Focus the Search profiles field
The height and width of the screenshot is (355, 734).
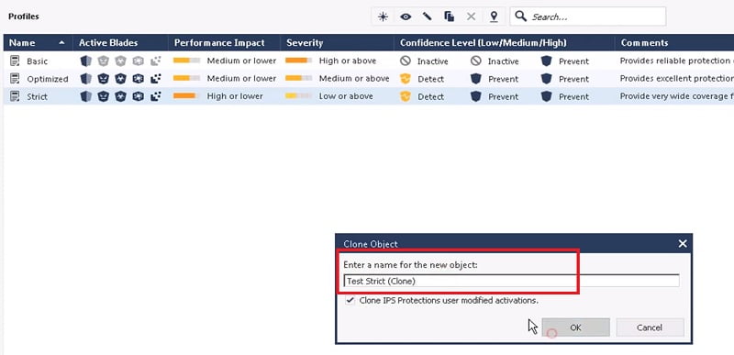click(587, 17)
